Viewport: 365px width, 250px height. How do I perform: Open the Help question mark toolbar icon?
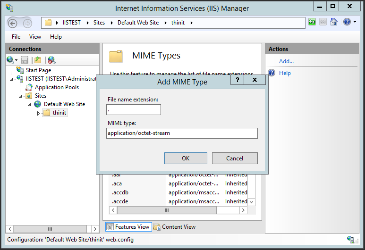[x=347, y=22]
